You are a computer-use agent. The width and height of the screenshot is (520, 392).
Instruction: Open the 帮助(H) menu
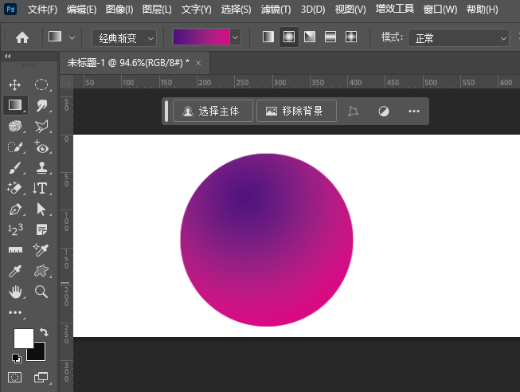click(x=483, y=10)
